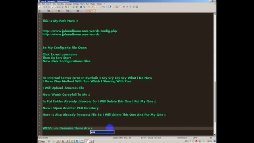254x143 pixels.
Task: Click the Save All toolbar icon
Action: (49, 7)
